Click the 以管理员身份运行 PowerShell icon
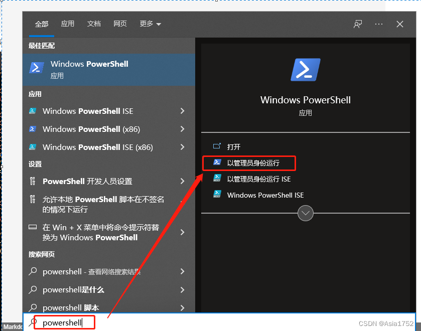The width and height of the screenshot is (421, 331). pyautogui.click(x=217, y=162)
